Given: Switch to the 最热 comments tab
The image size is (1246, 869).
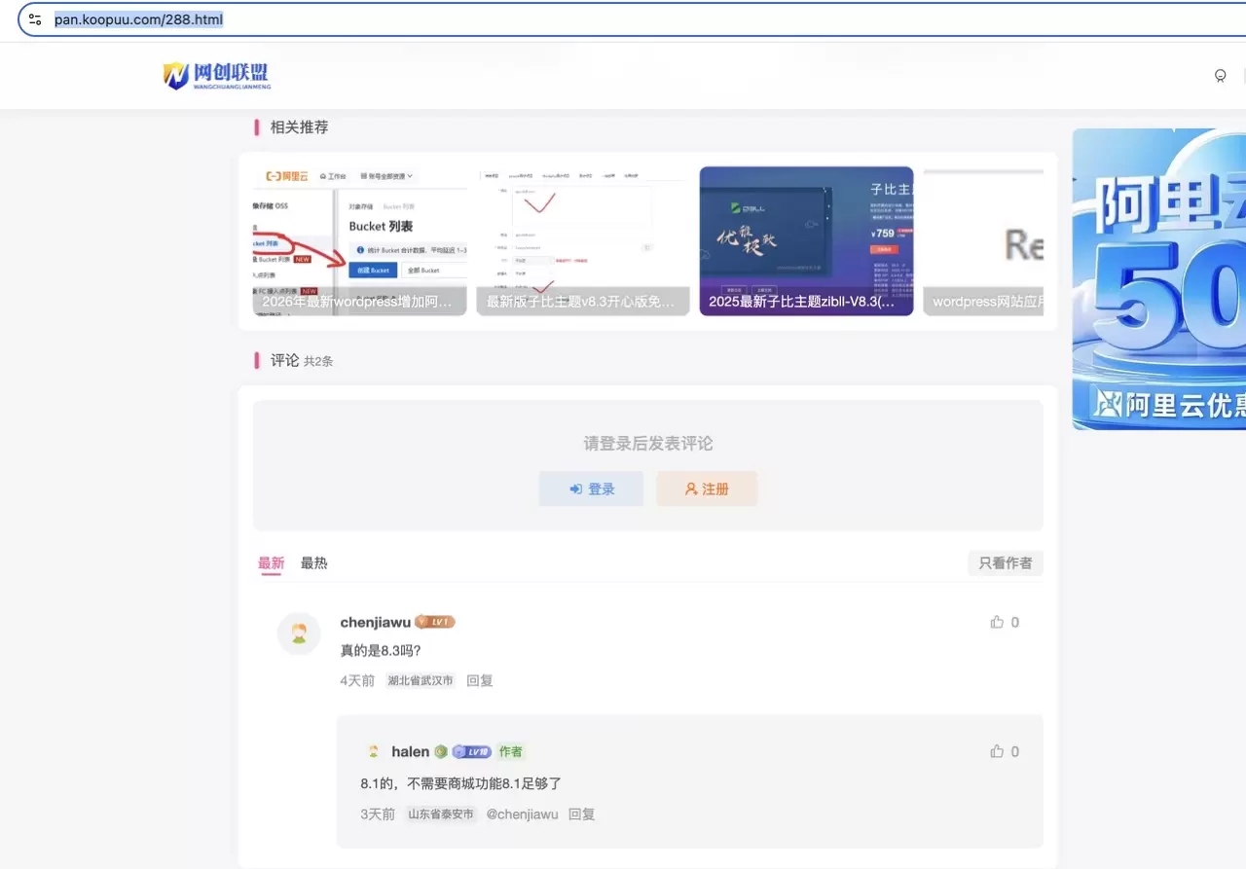Looking at the screenshot, I should [313, 563].
